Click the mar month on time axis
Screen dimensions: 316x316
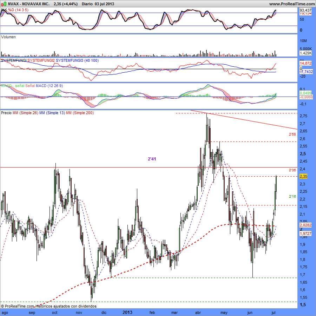click(x=175, y=313)
